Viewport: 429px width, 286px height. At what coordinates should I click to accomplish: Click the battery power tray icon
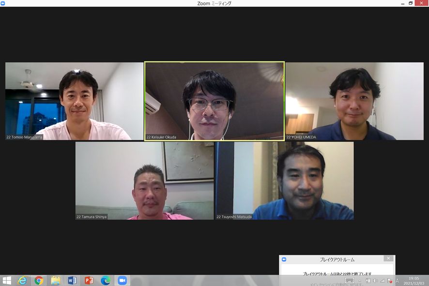click(368, 281)
